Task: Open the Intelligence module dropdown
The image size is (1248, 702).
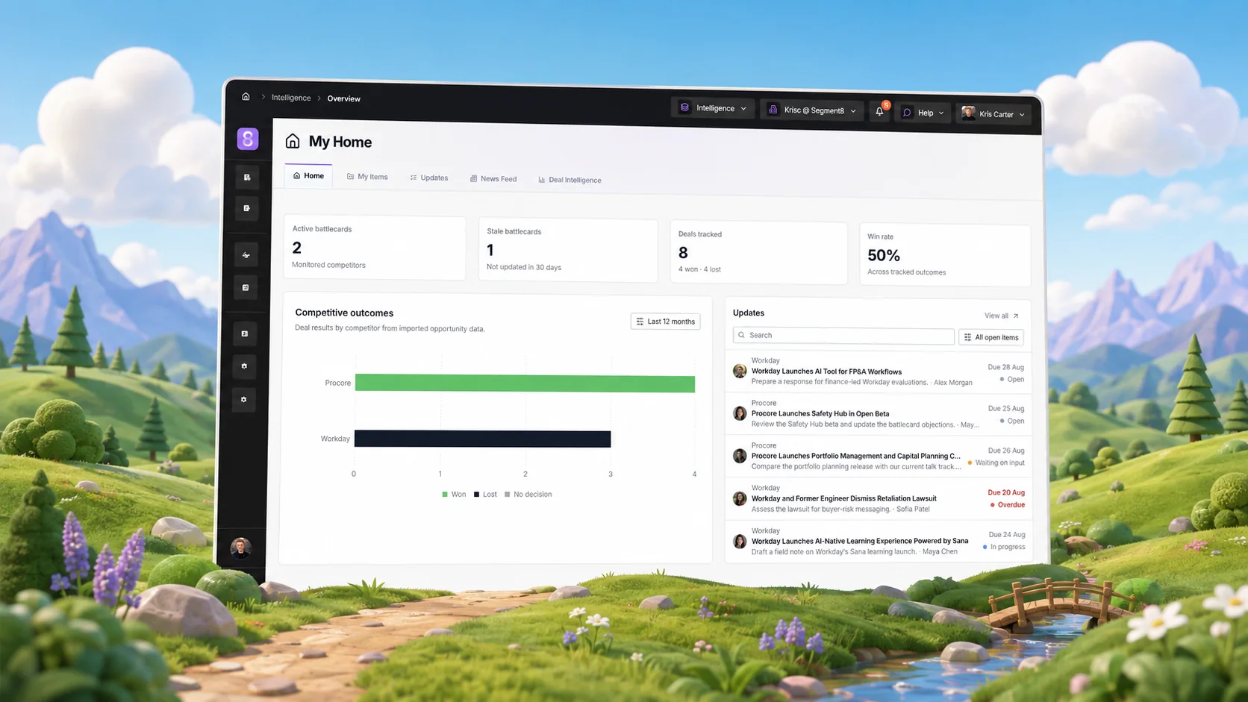Action: click(x=713, y=108)
